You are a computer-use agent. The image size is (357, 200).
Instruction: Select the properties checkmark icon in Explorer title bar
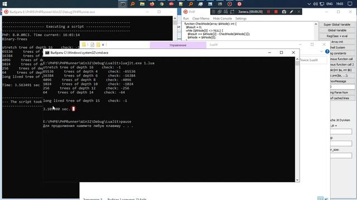click(x=92, y=44)
